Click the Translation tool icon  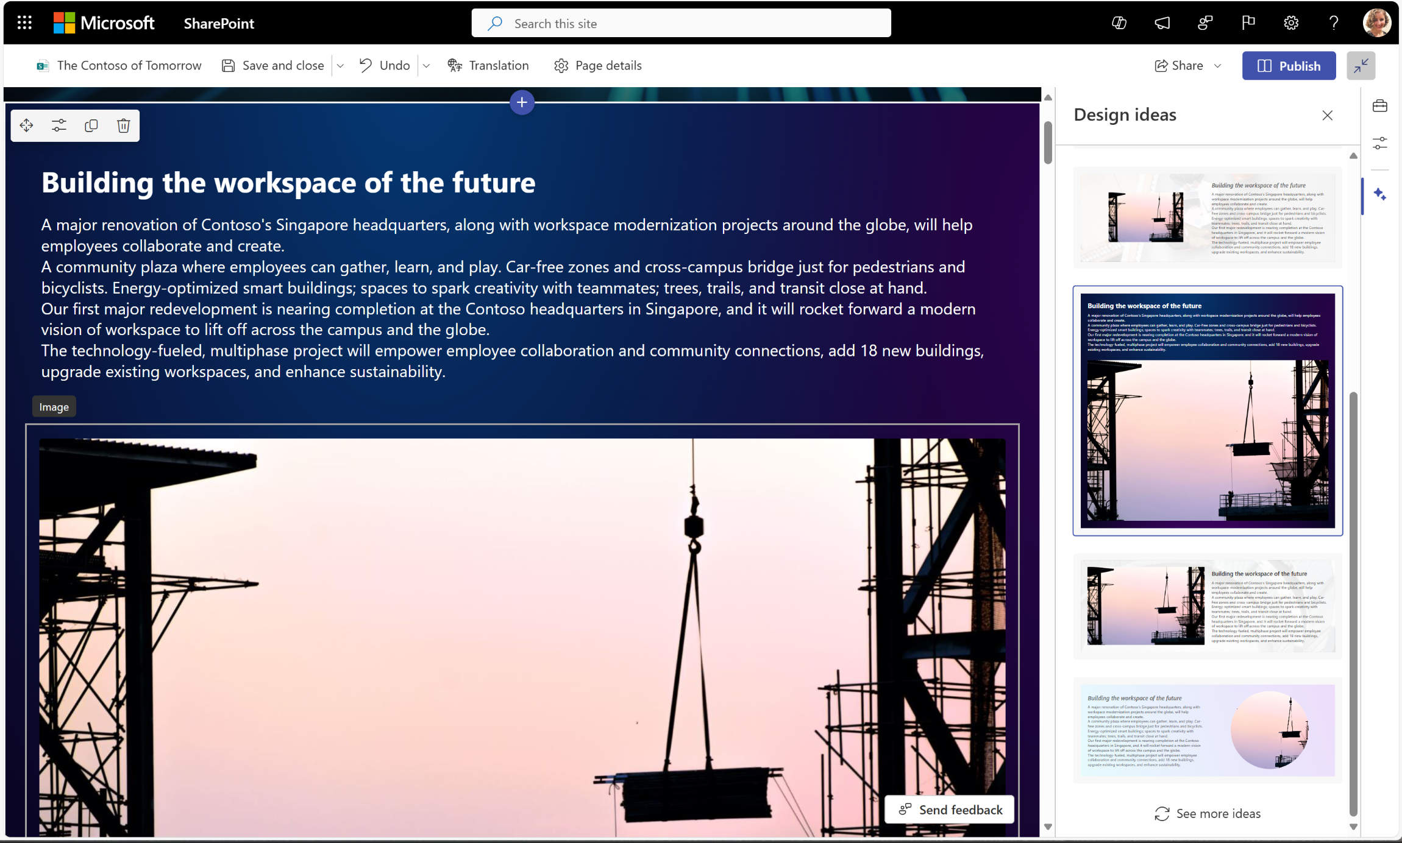point(455,65)
